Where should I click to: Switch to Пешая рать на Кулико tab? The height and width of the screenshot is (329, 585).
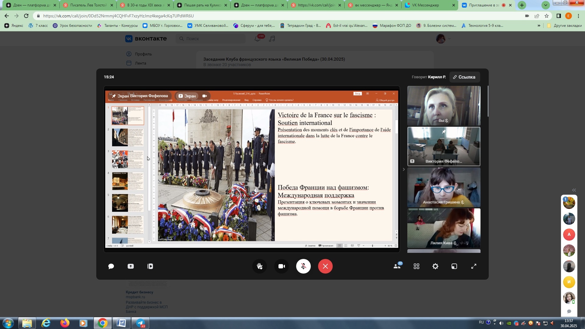coord(202,5)
